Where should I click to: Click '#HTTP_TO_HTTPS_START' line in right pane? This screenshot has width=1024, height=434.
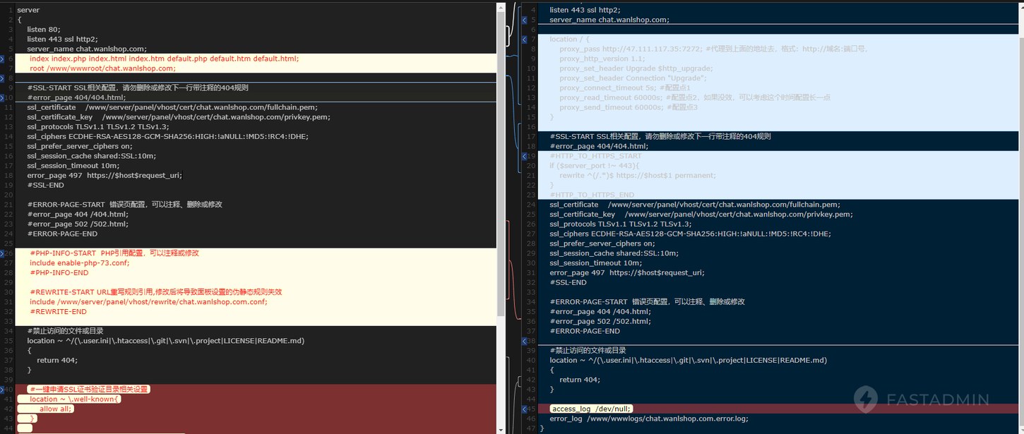[x=595, y=156]
